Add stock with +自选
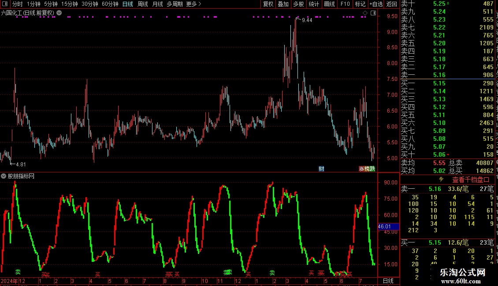The height and width of the screenshot is (286, 498). pos(376,4)
